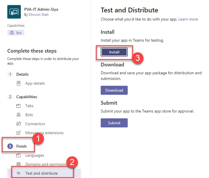Download the app package
The height and width of the screenshot is (178, 209).
[x=114, y=90]
